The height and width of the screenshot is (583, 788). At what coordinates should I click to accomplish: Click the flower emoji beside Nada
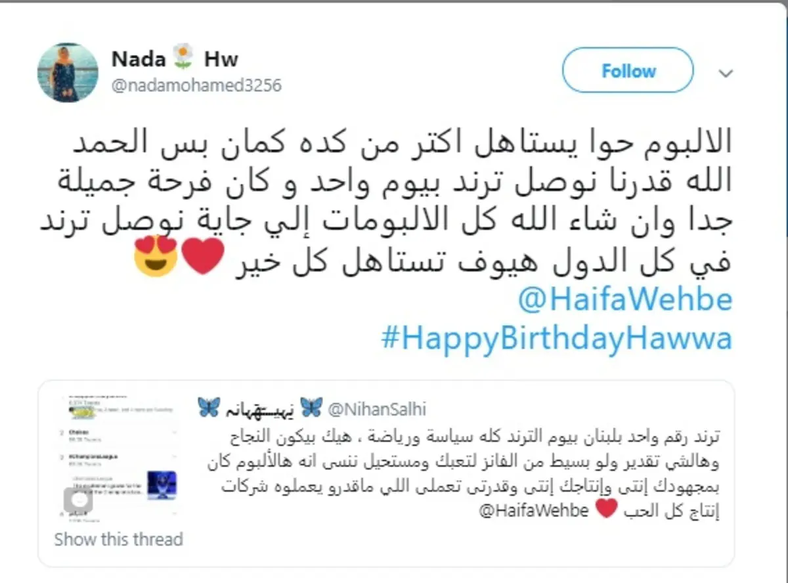[x=184, y=59]
